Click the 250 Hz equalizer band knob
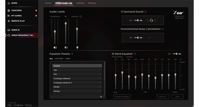The image size is (199, 107). [x=135, y=77]
